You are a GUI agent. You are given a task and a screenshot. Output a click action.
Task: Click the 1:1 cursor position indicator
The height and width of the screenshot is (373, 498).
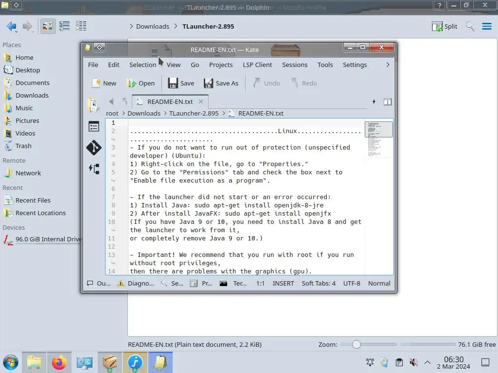[x=261, y=283]
